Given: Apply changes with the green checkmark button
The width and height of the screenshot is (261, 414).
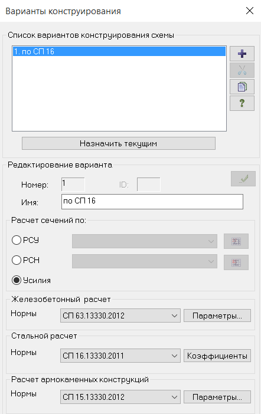Looking at the screenshot, I should pos(243,179).
